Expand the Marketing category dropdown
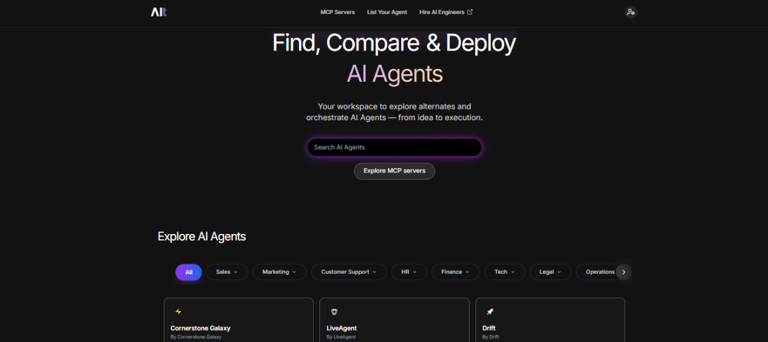 tap(279, 272)
